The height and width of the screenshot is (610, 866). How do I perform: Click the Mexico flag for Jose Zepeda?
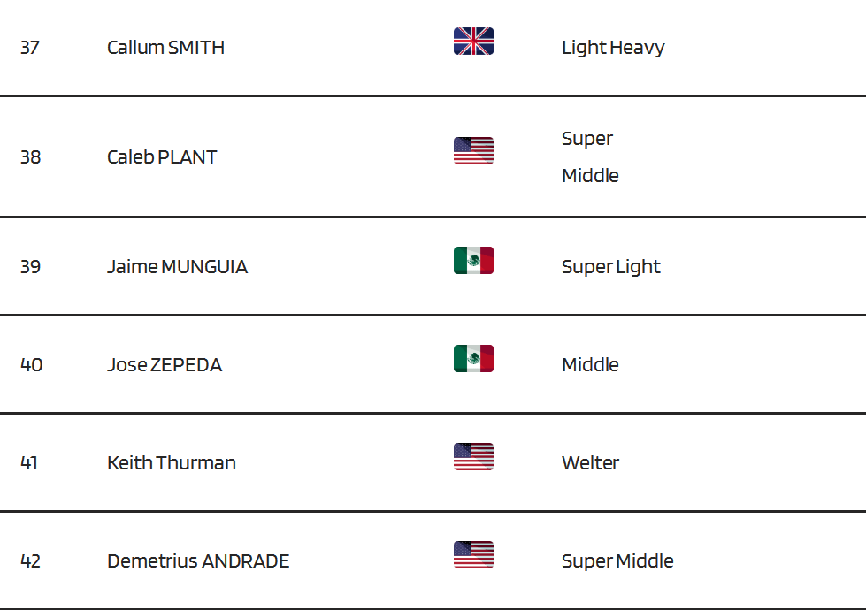(x=473, y=358)
